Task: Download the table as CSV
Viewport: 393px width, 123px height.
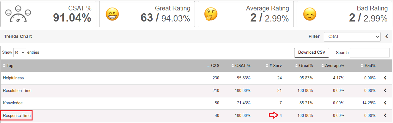Action: (311, 52)
